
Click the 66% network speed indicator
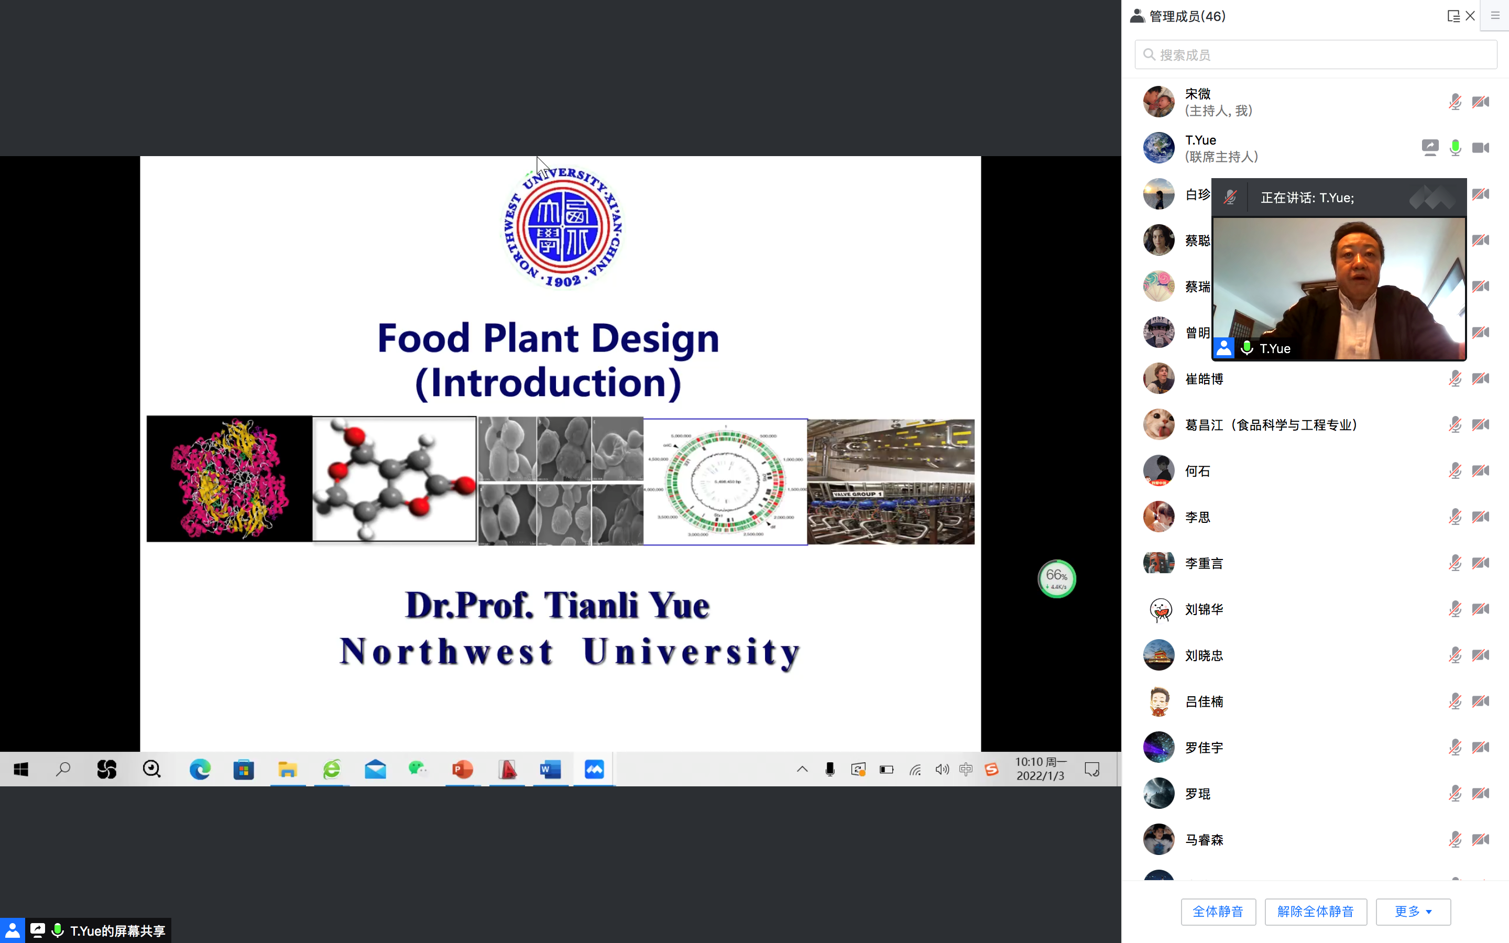1056,579
